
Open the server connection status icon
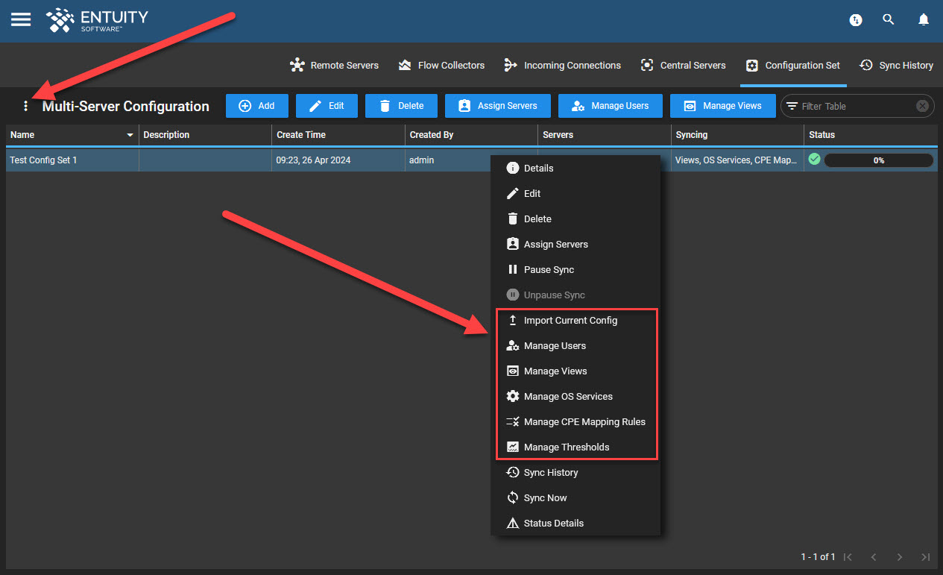click(856, 20)
